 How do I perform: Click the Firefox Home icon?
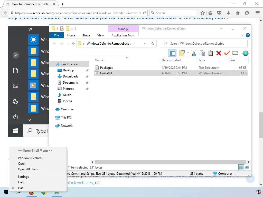(x=238, y=13)
